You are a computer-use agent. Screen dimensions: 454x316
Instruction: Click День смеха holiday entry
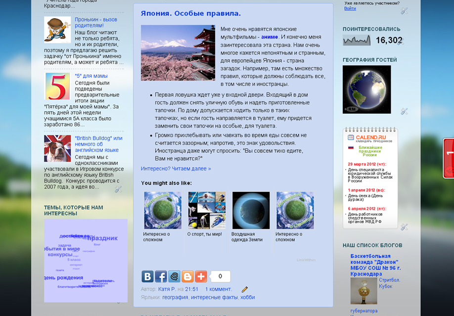click(365, 197)
